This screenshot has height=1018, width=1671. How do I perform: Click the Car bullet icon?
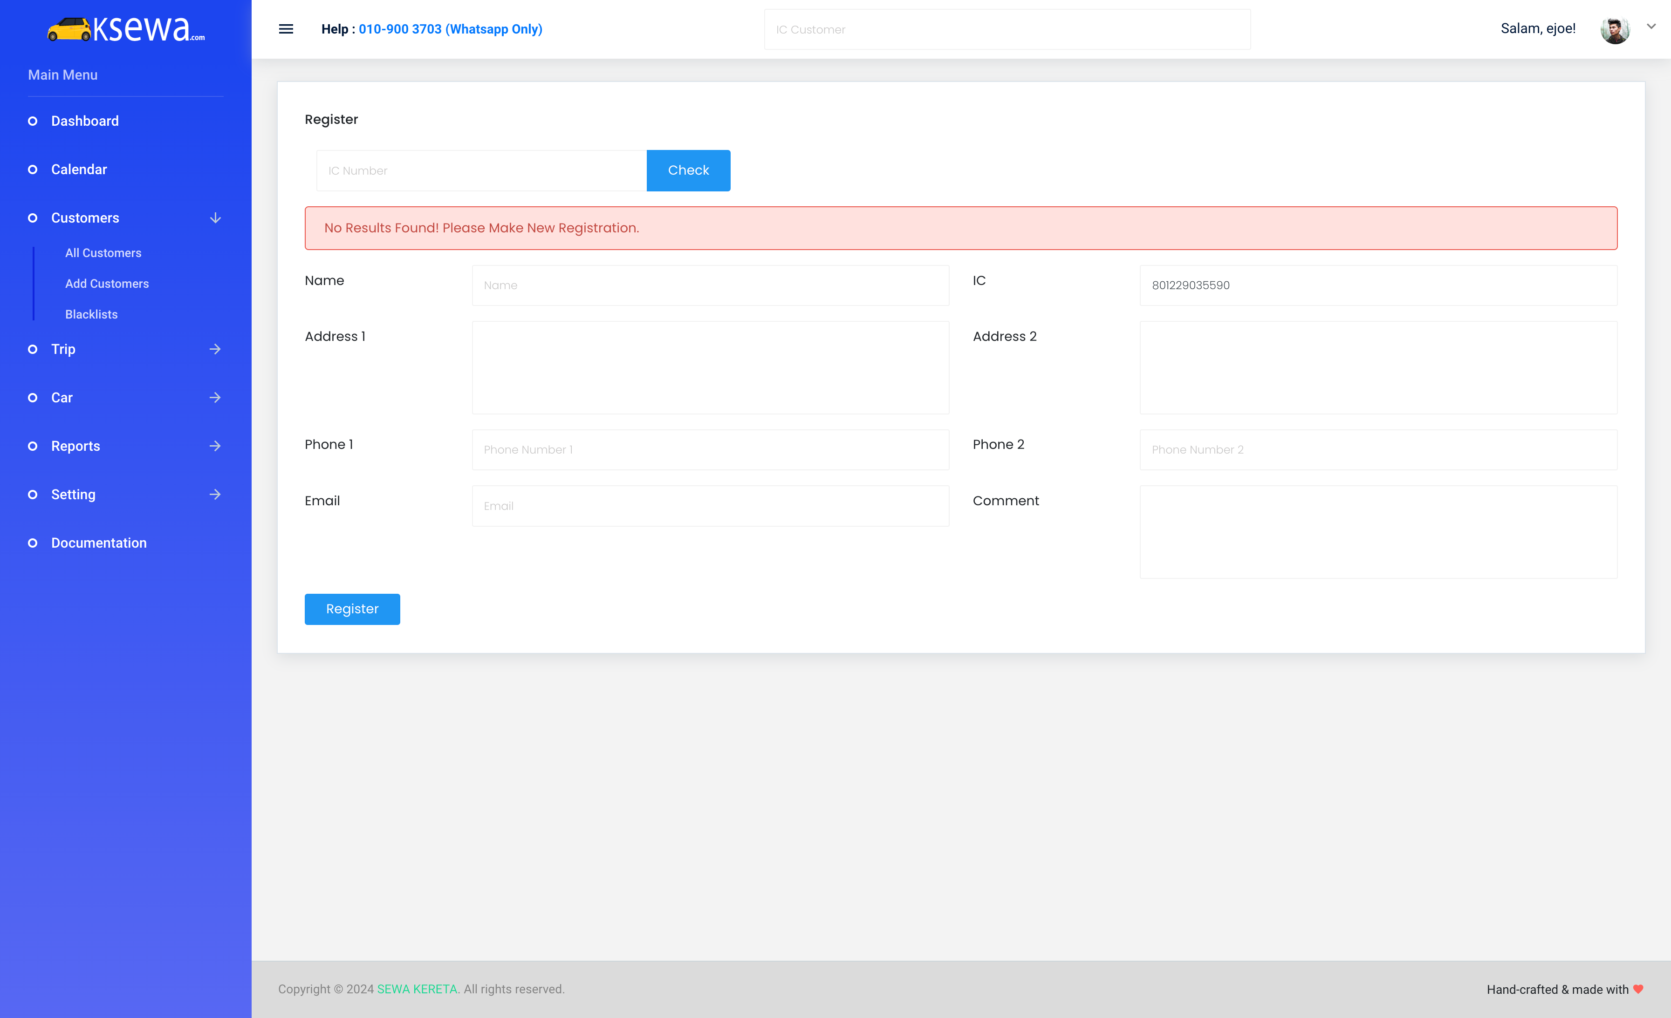click(x=33, y=398)
